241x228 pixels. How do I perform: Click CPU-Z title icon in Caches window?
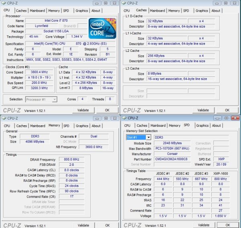click(124, 3)
